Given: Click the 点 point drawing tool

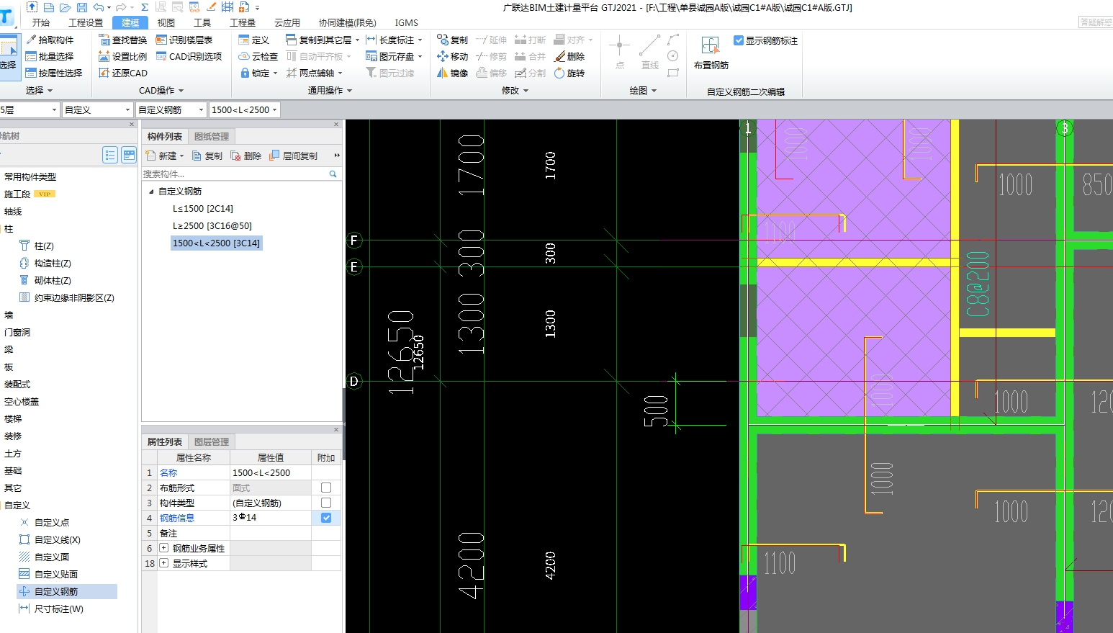Looking at the screenshot, I should pos(619,53).
